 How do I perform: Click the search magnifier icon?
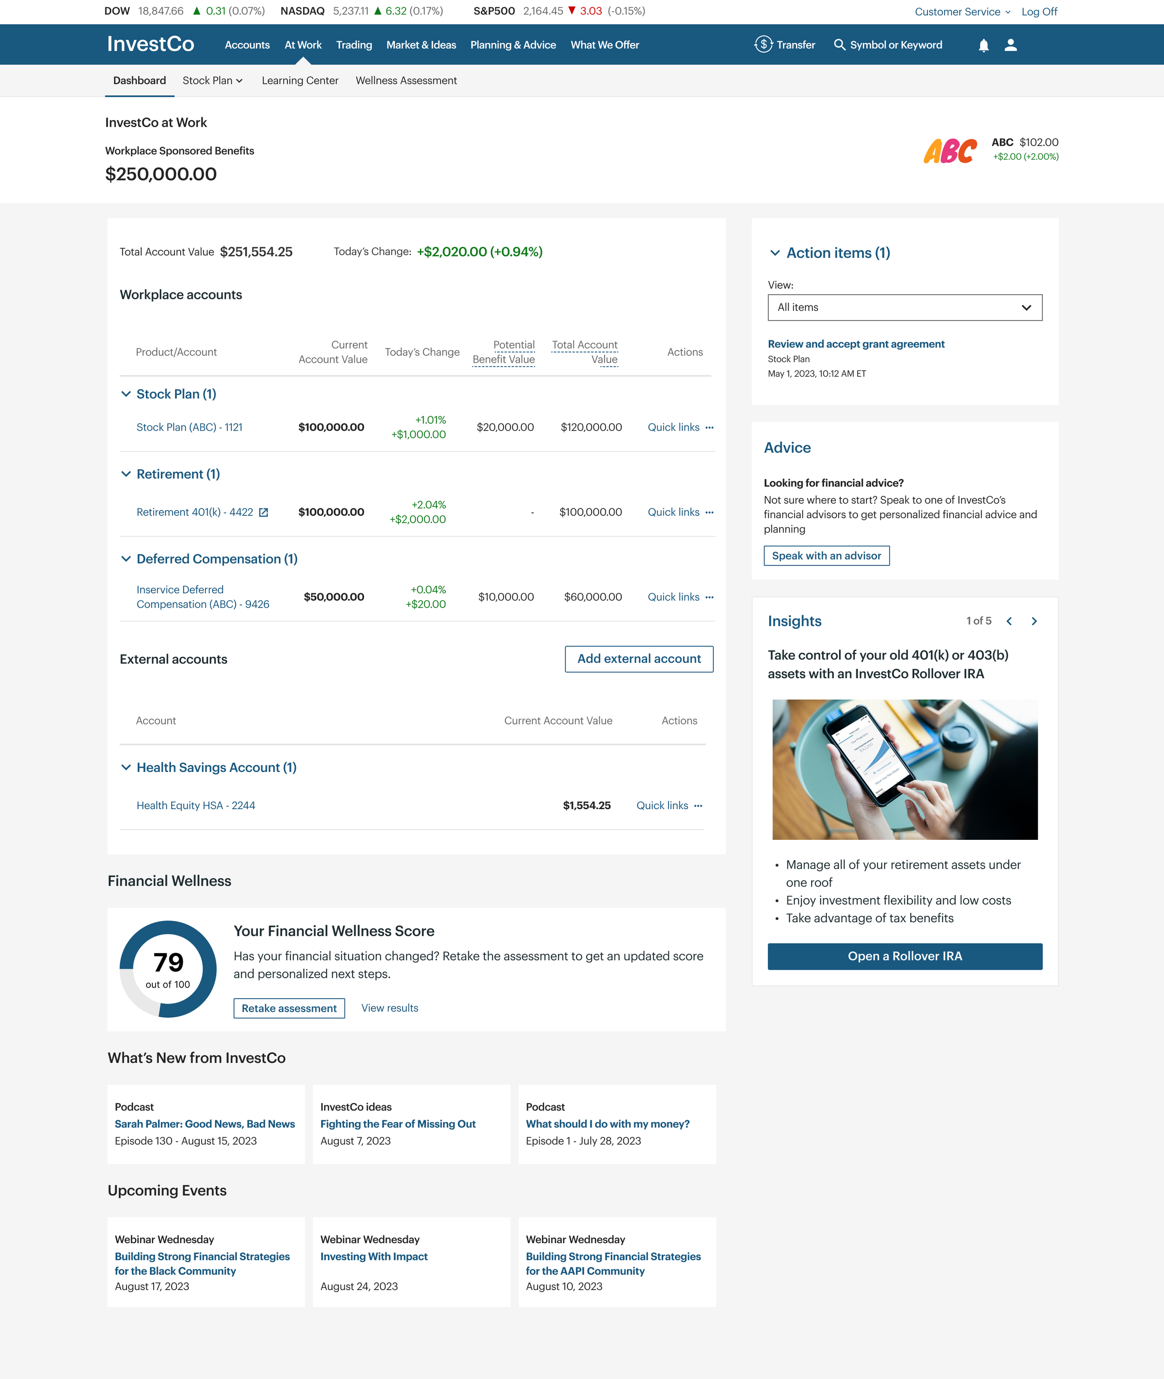pyautogui.click(x=839, y=44)
